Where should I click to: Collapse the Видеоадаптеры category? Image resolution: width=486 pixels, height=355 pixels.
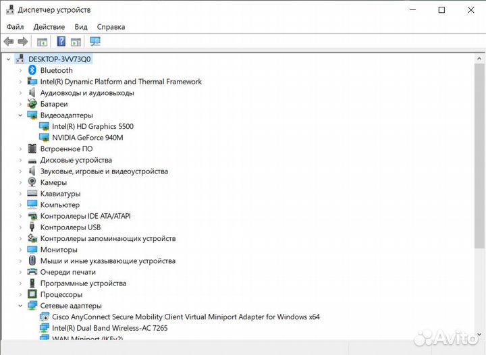(20, 115)
